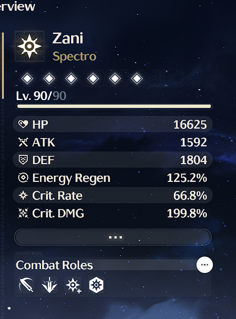236x319 pixels.
Task: Open Combat Roles details with round ellipsis button
Action: coord(204,265)
